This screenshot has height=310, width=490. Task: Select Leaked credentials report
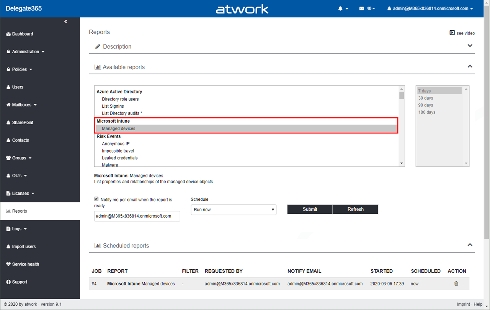point(120,158)
